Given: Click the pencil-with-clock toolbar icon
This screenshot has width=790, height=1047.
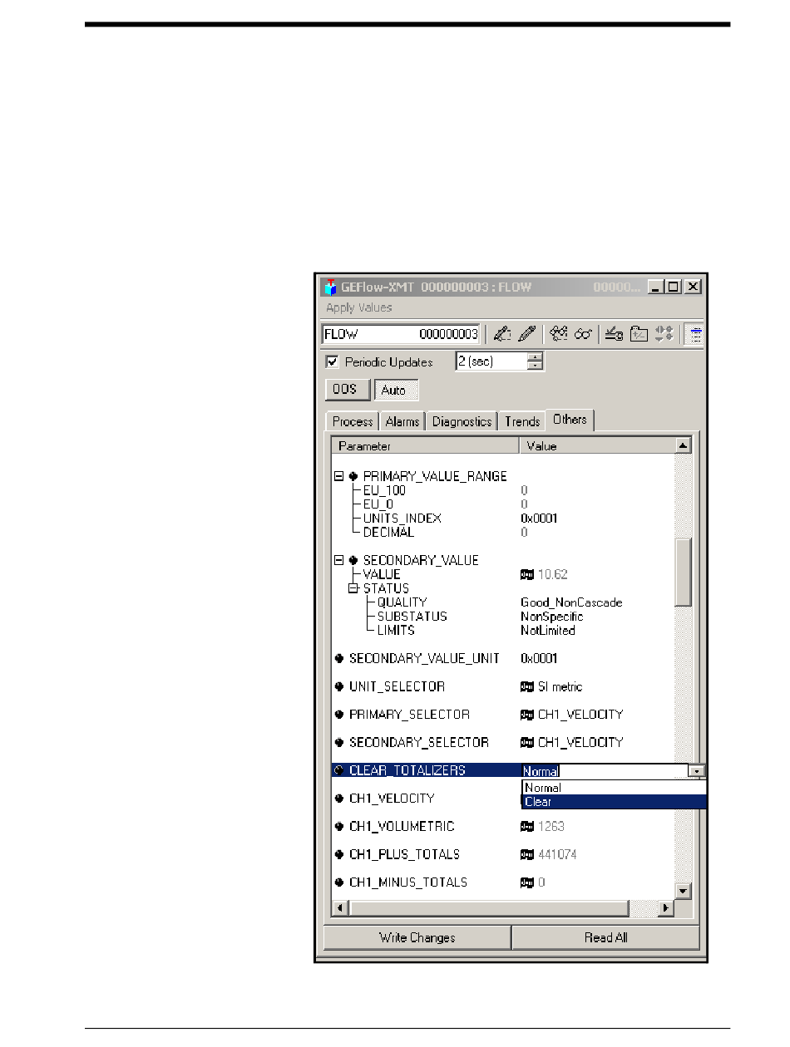Looking at the screenshot, I should click(615, 334).
